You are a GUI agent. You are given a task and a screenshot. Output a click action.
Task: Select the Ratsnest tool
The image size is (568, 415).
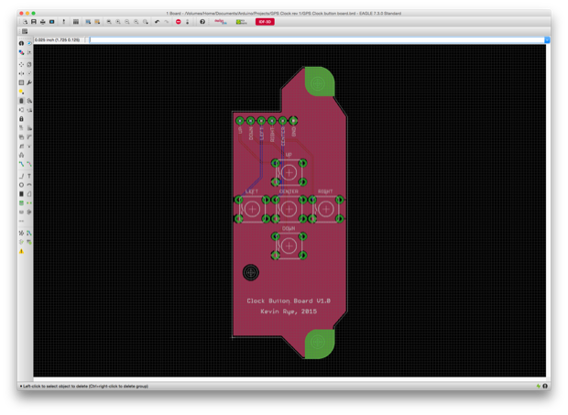(x=21, y=234)
